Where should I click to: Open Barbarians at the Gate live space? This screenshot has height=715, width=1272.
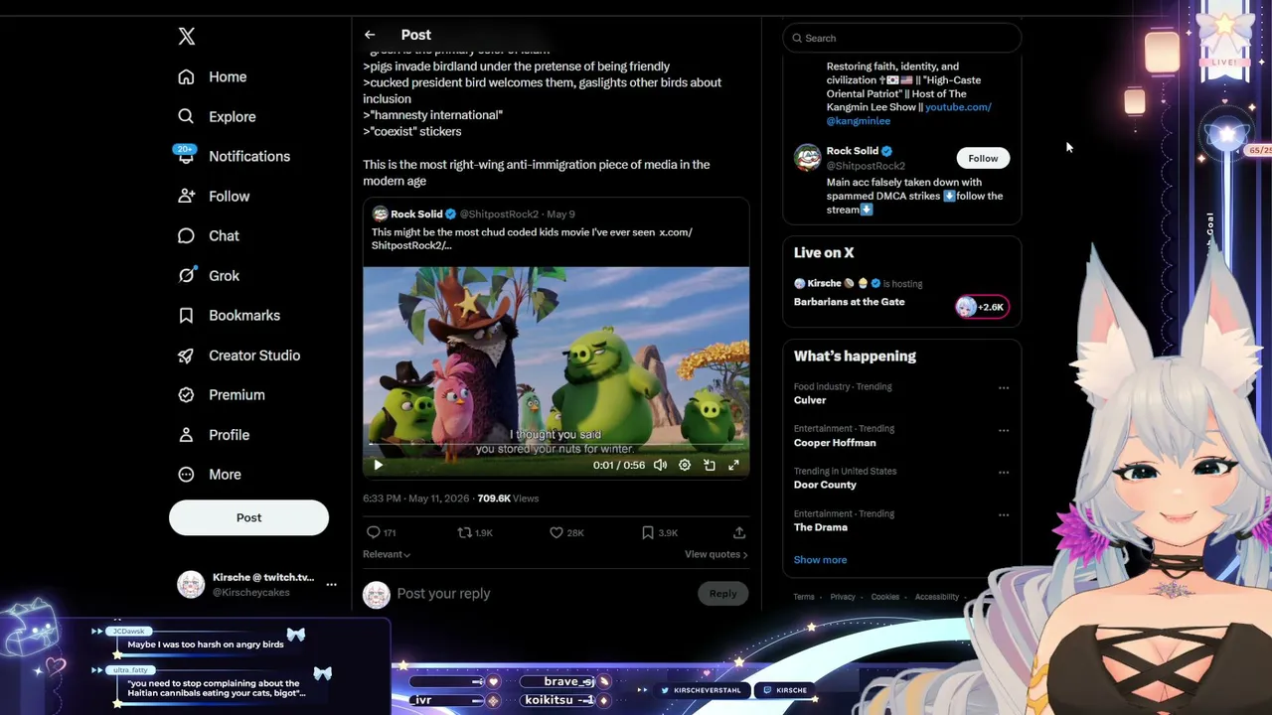[x=850, y=302]
